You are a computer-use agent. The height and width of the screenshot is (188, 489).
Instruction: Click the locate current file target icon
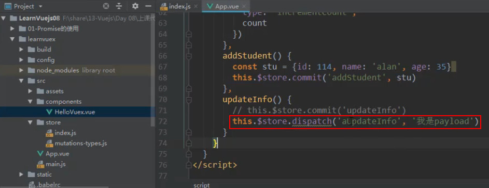[106, 6]
